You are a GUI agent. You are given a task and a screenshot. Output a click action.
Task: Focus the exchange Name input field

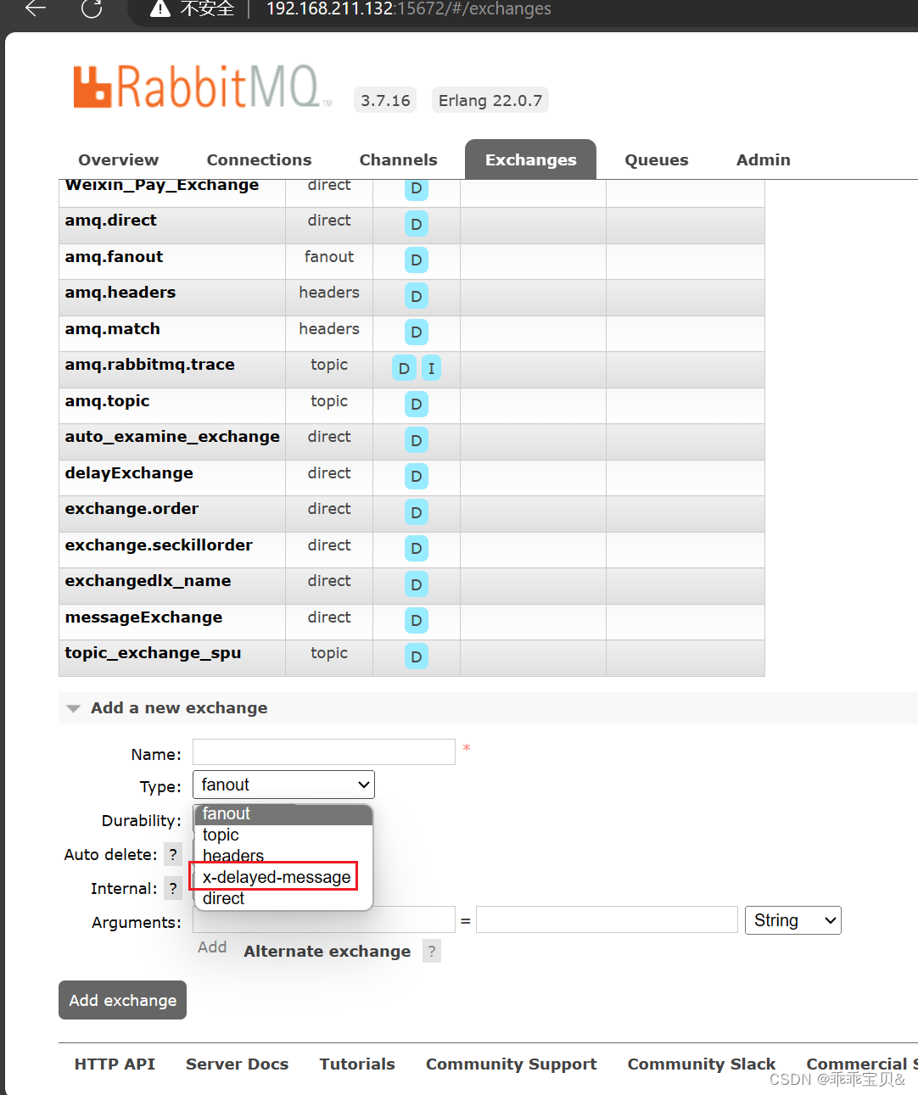pyautogui.click(x=324, y=752)
